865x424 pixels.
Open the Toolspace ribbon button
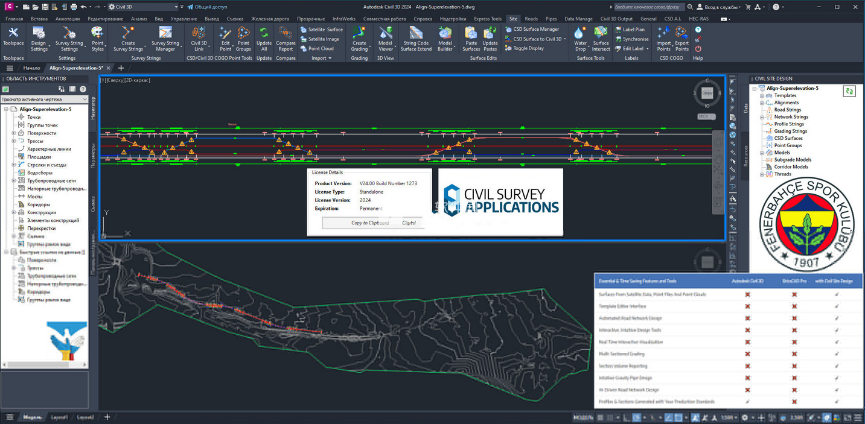pos(13,37)
